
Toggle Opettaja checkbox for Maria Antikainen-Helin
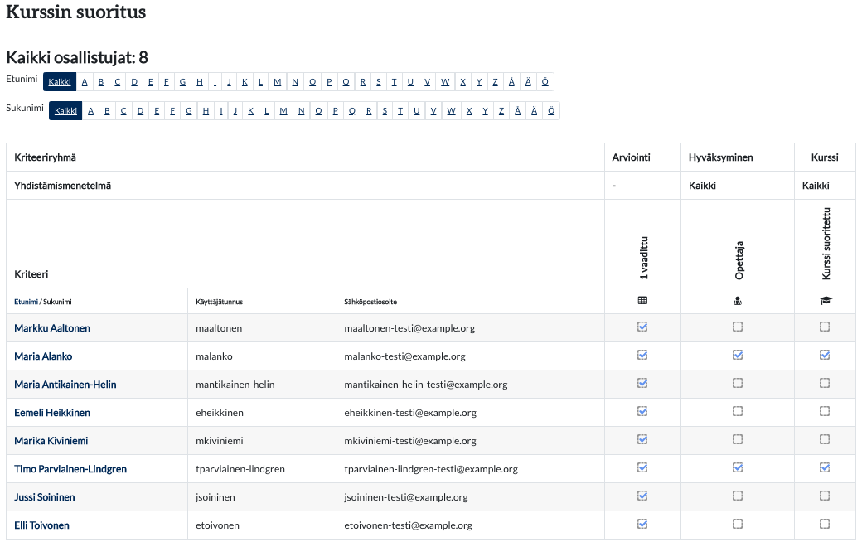(x=738, y=383)
